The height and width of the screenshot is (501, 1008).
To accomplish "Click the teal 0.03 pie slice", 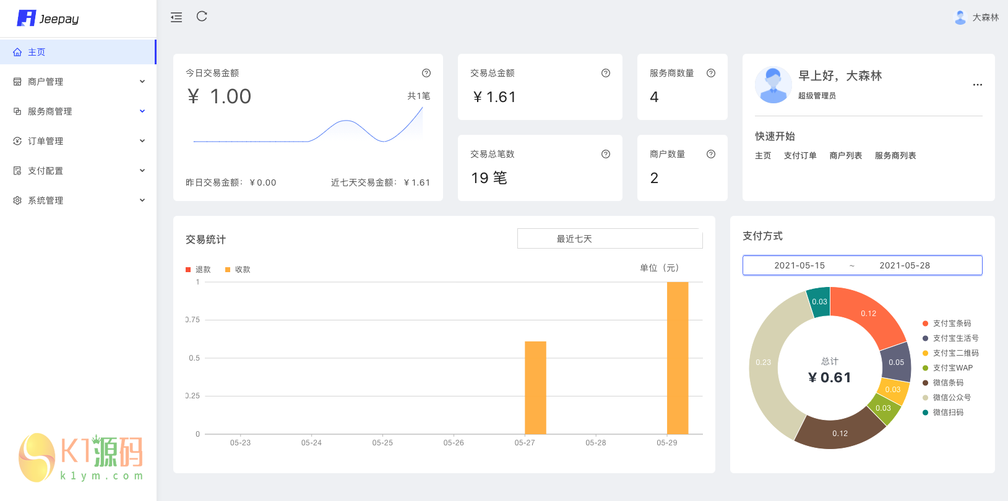I will [819, 302].
